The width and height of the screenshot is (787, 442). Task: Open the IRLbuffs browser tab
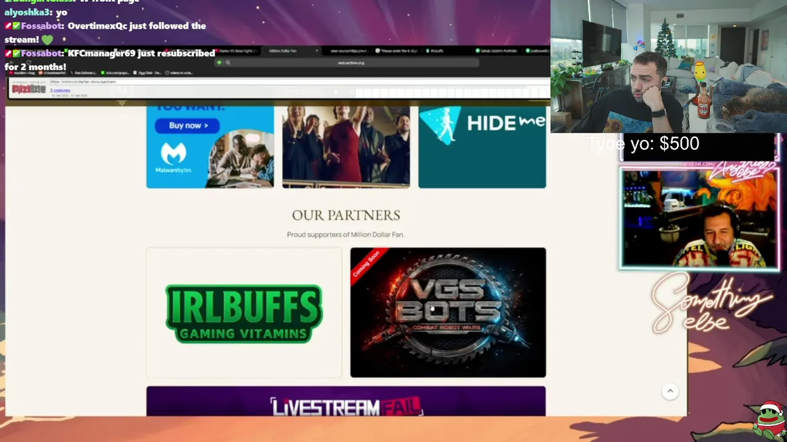437,51
